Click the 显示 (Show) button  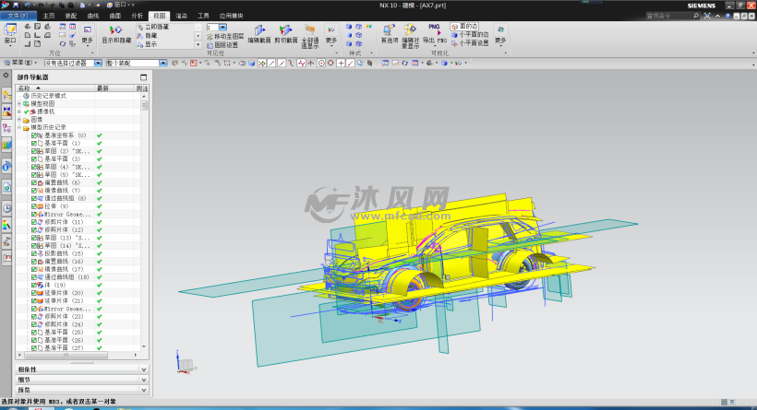tap(148, 44)
